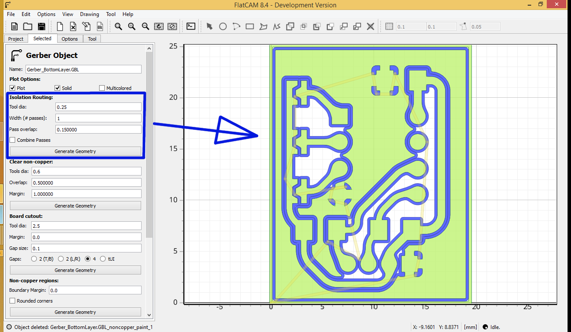This screenshot has height=332, width=571.
Task: Uncheck the Plot checkbox
Action: (x=12, y=88)
